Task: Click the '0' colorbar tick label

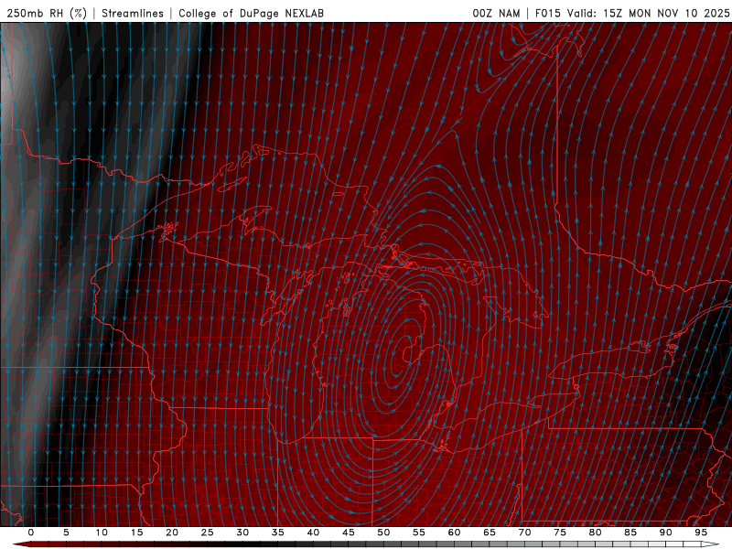Action: coord(31,533)
